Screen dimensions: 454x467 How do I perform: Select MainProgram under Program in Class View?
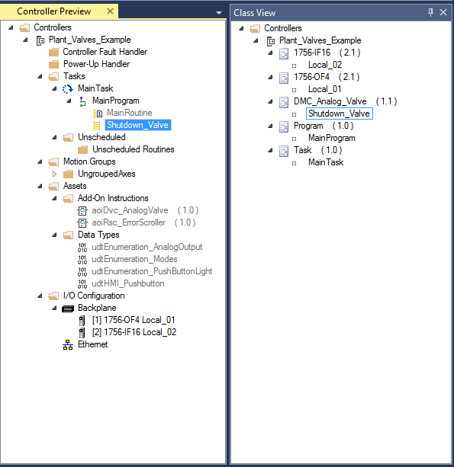pyautogui.click(x=332, y=138)
